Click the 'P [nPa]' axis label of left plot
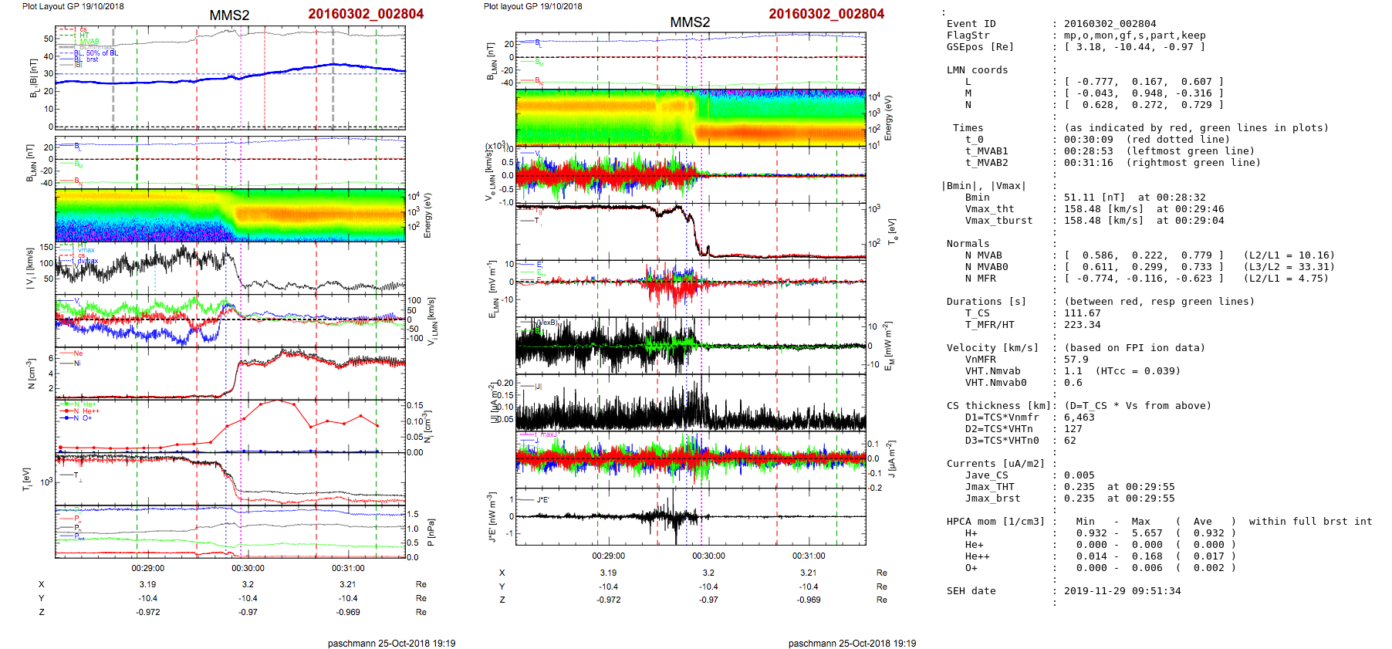 [x=431, y=532]
